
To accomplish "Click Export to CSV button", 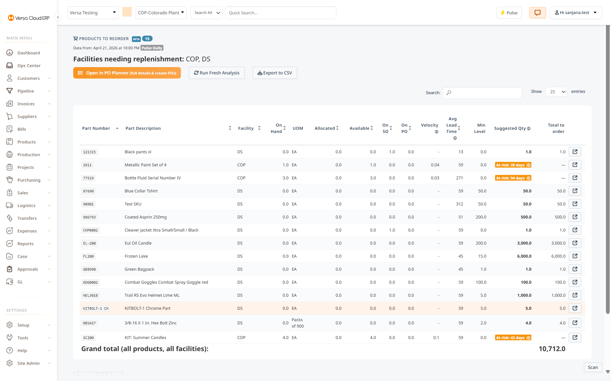I will (x=275, y=73).
